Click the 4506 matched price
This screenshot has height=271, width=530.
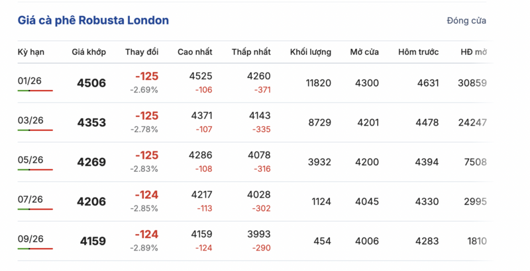click(x=91, y=83)
